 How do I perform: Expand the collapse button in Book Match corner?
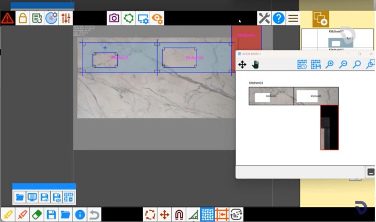pyautogui.click(x=371, y=172)
